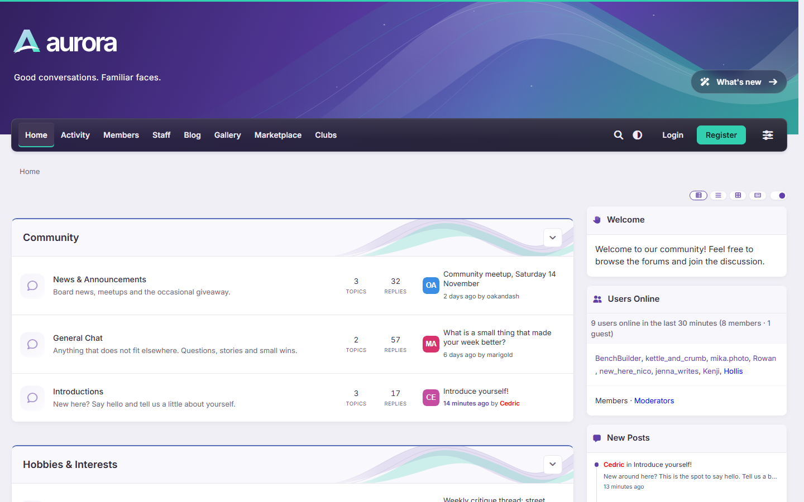Click the Register button

click(721, 135)
